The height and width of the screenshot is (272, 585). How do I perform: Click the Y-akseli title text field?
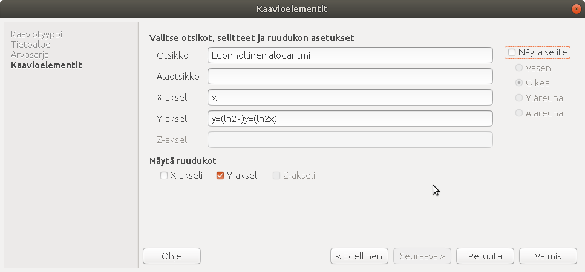pyautogui.click(x=350, y=119)
